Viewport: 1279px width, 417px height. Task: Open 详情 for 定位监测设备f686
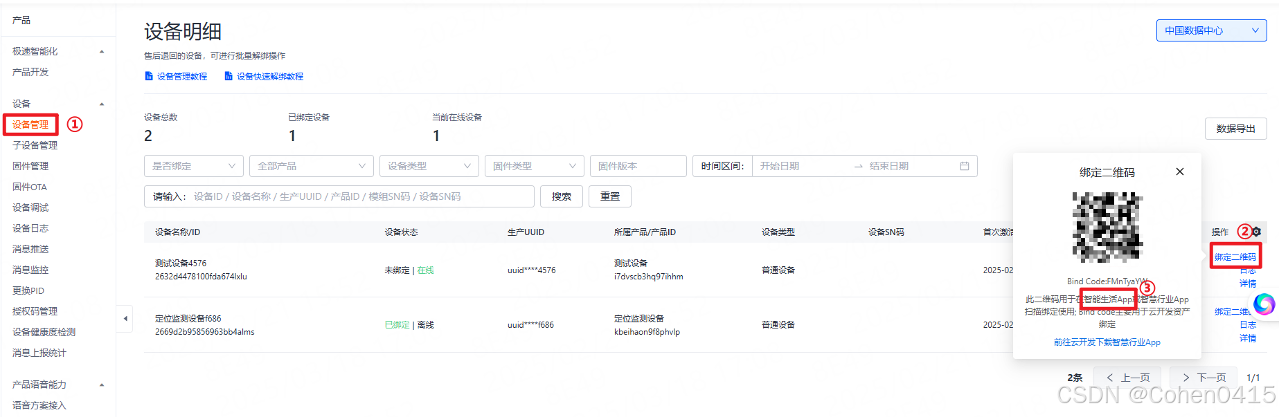(x=1248, y=338)
